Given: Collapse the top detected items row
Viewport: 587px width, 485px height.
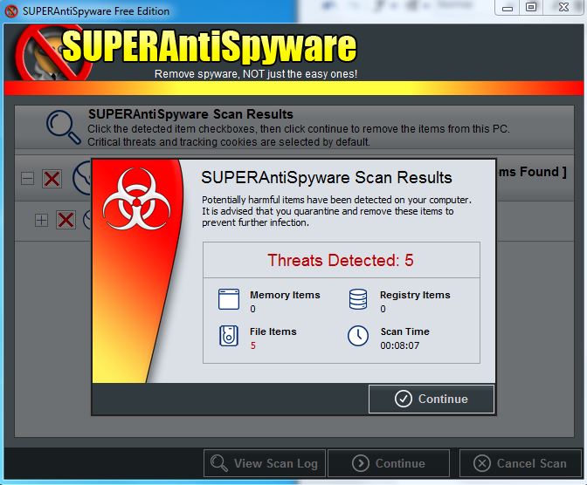Looking at the screenshot, I should point(27,178).
